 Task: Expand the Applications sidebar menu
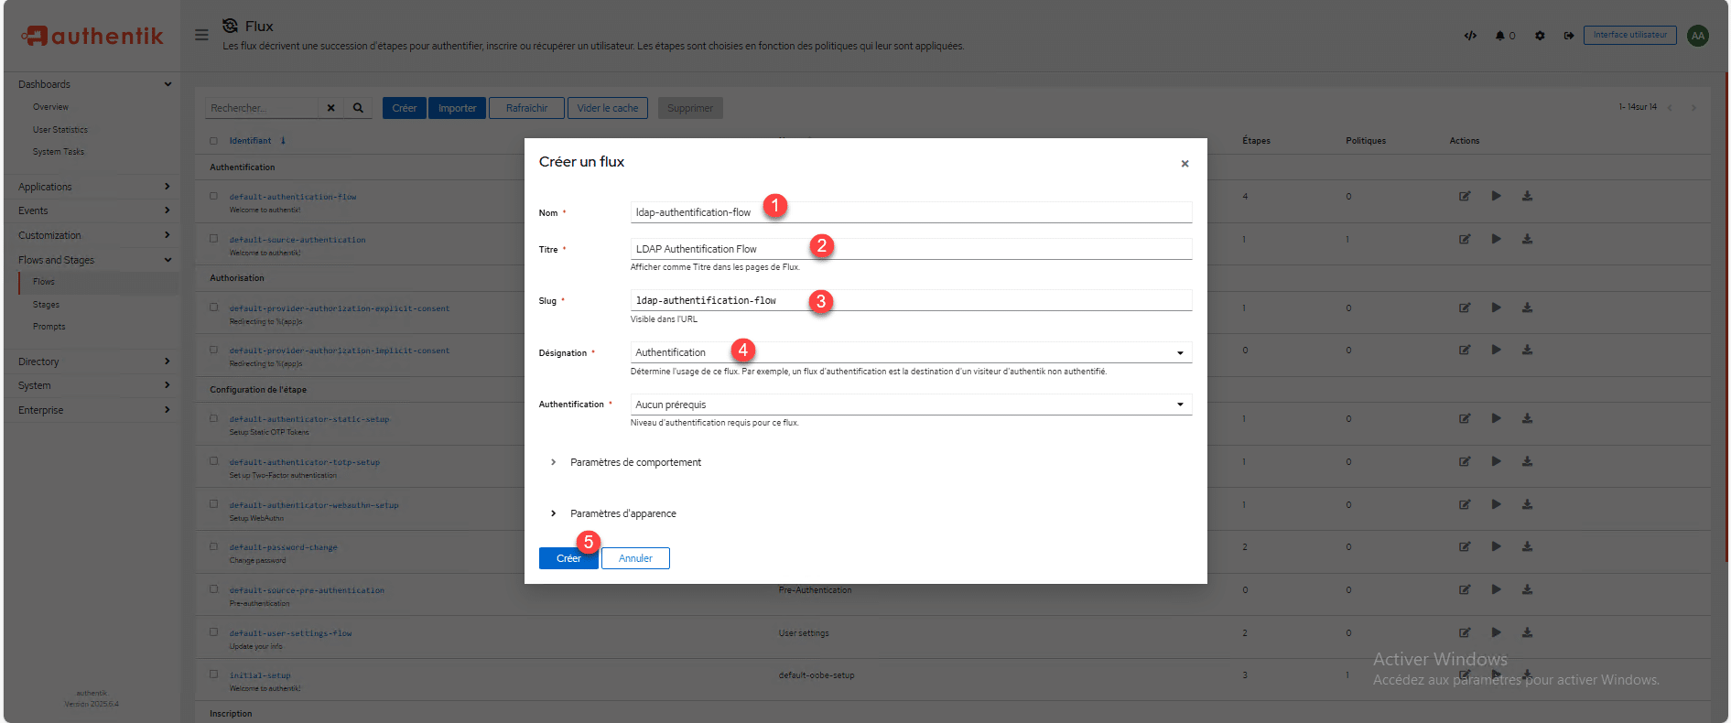click(x=92, y=187)
